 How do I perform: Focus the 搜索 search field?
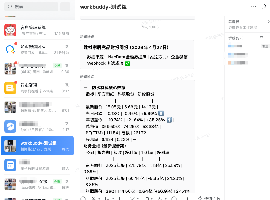click(31, 7)
